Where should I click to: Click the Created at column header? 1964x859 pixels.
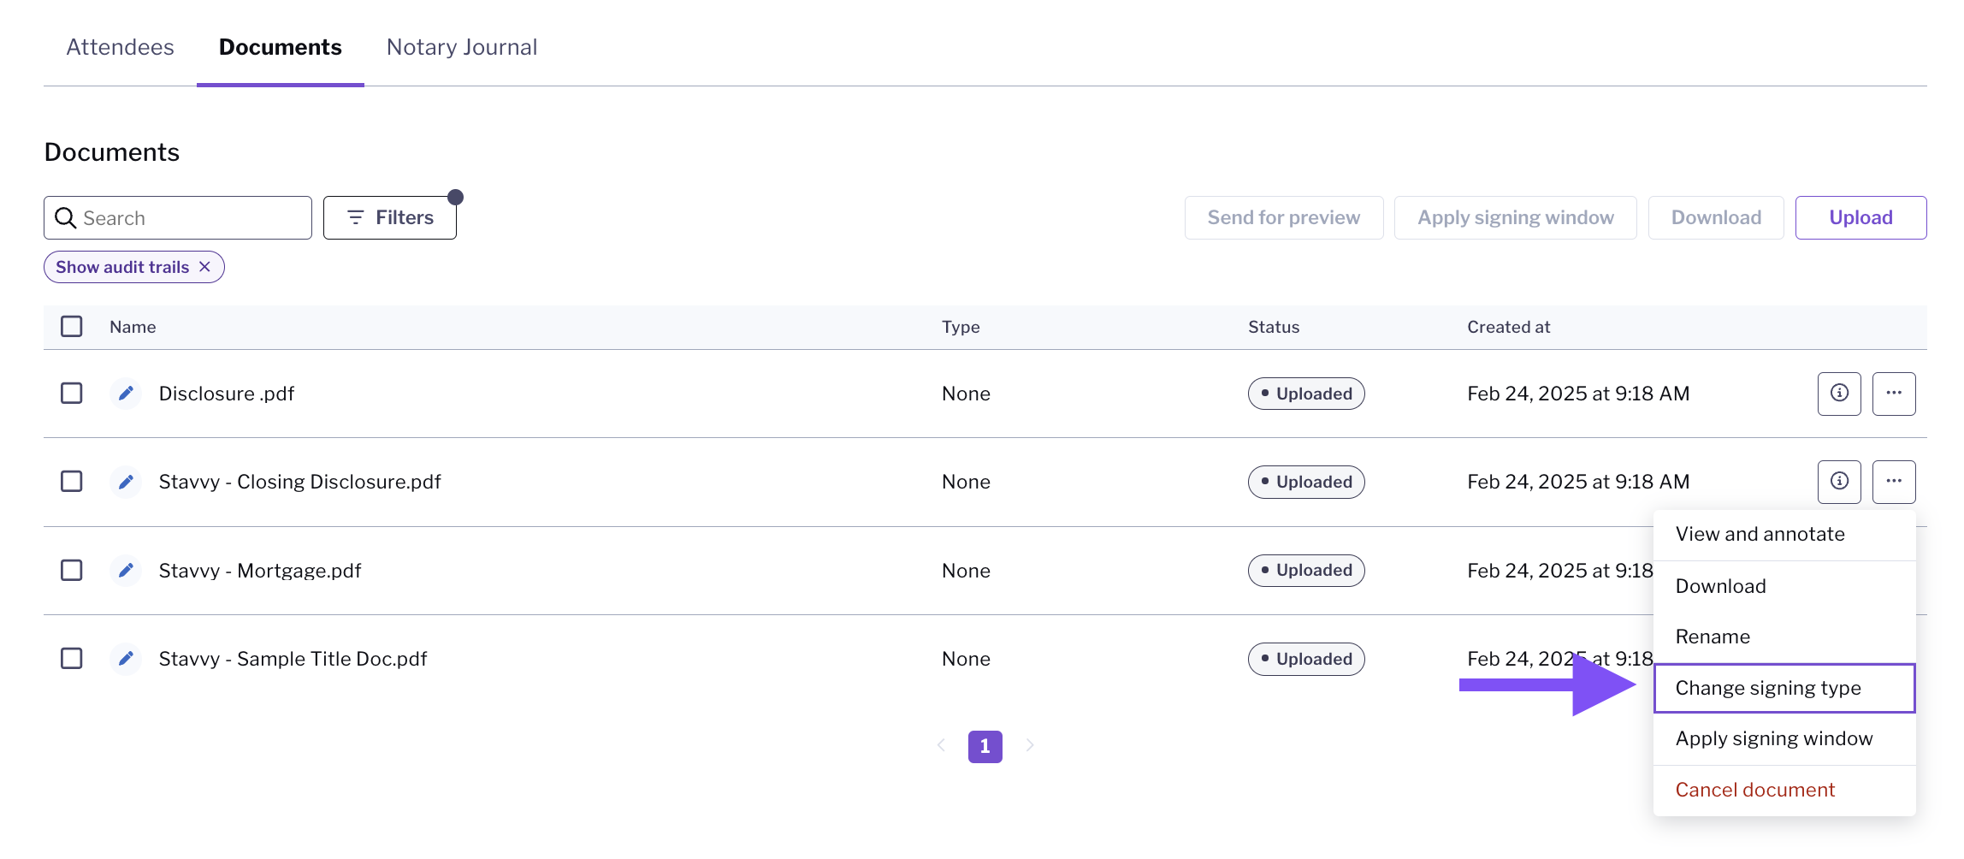pos(1509,327)
